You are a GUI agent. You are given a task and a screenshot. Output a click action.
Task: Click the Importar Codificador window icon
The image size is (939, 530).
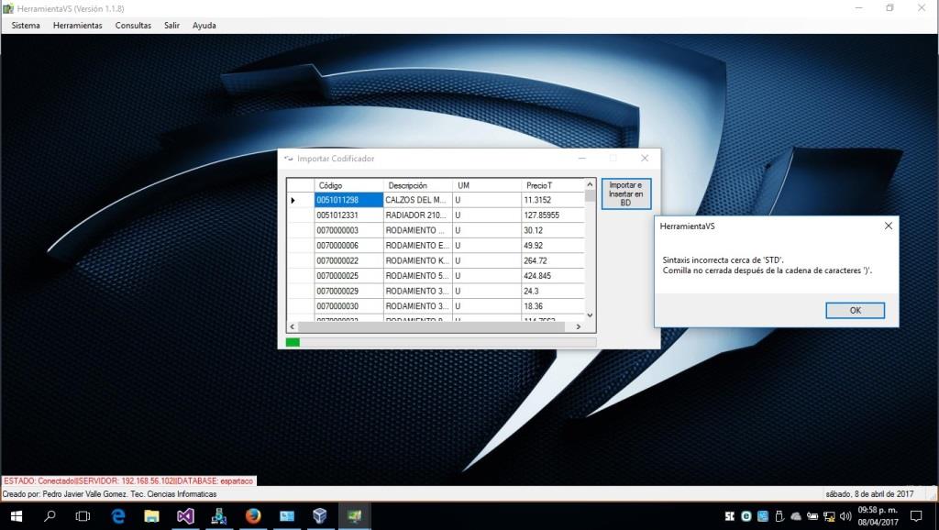click(289, 159)
